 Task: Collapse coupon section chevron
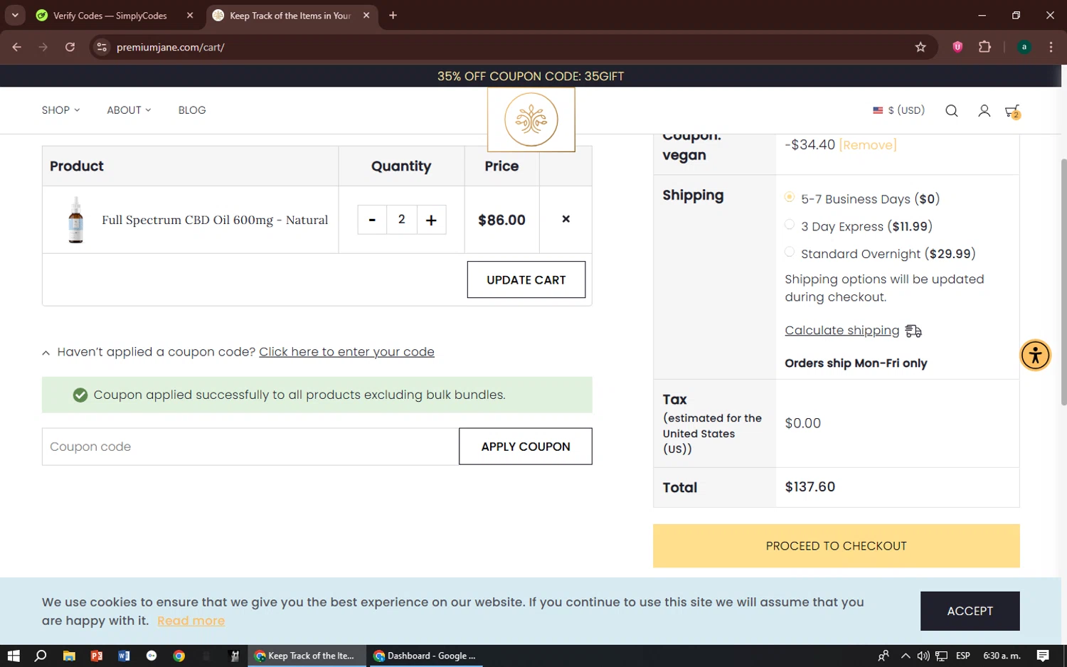[46, 353]
